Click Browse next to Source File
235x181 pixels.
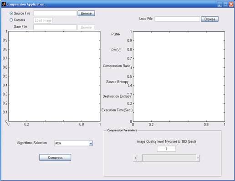pyautogui.click(x=86, y=13)
